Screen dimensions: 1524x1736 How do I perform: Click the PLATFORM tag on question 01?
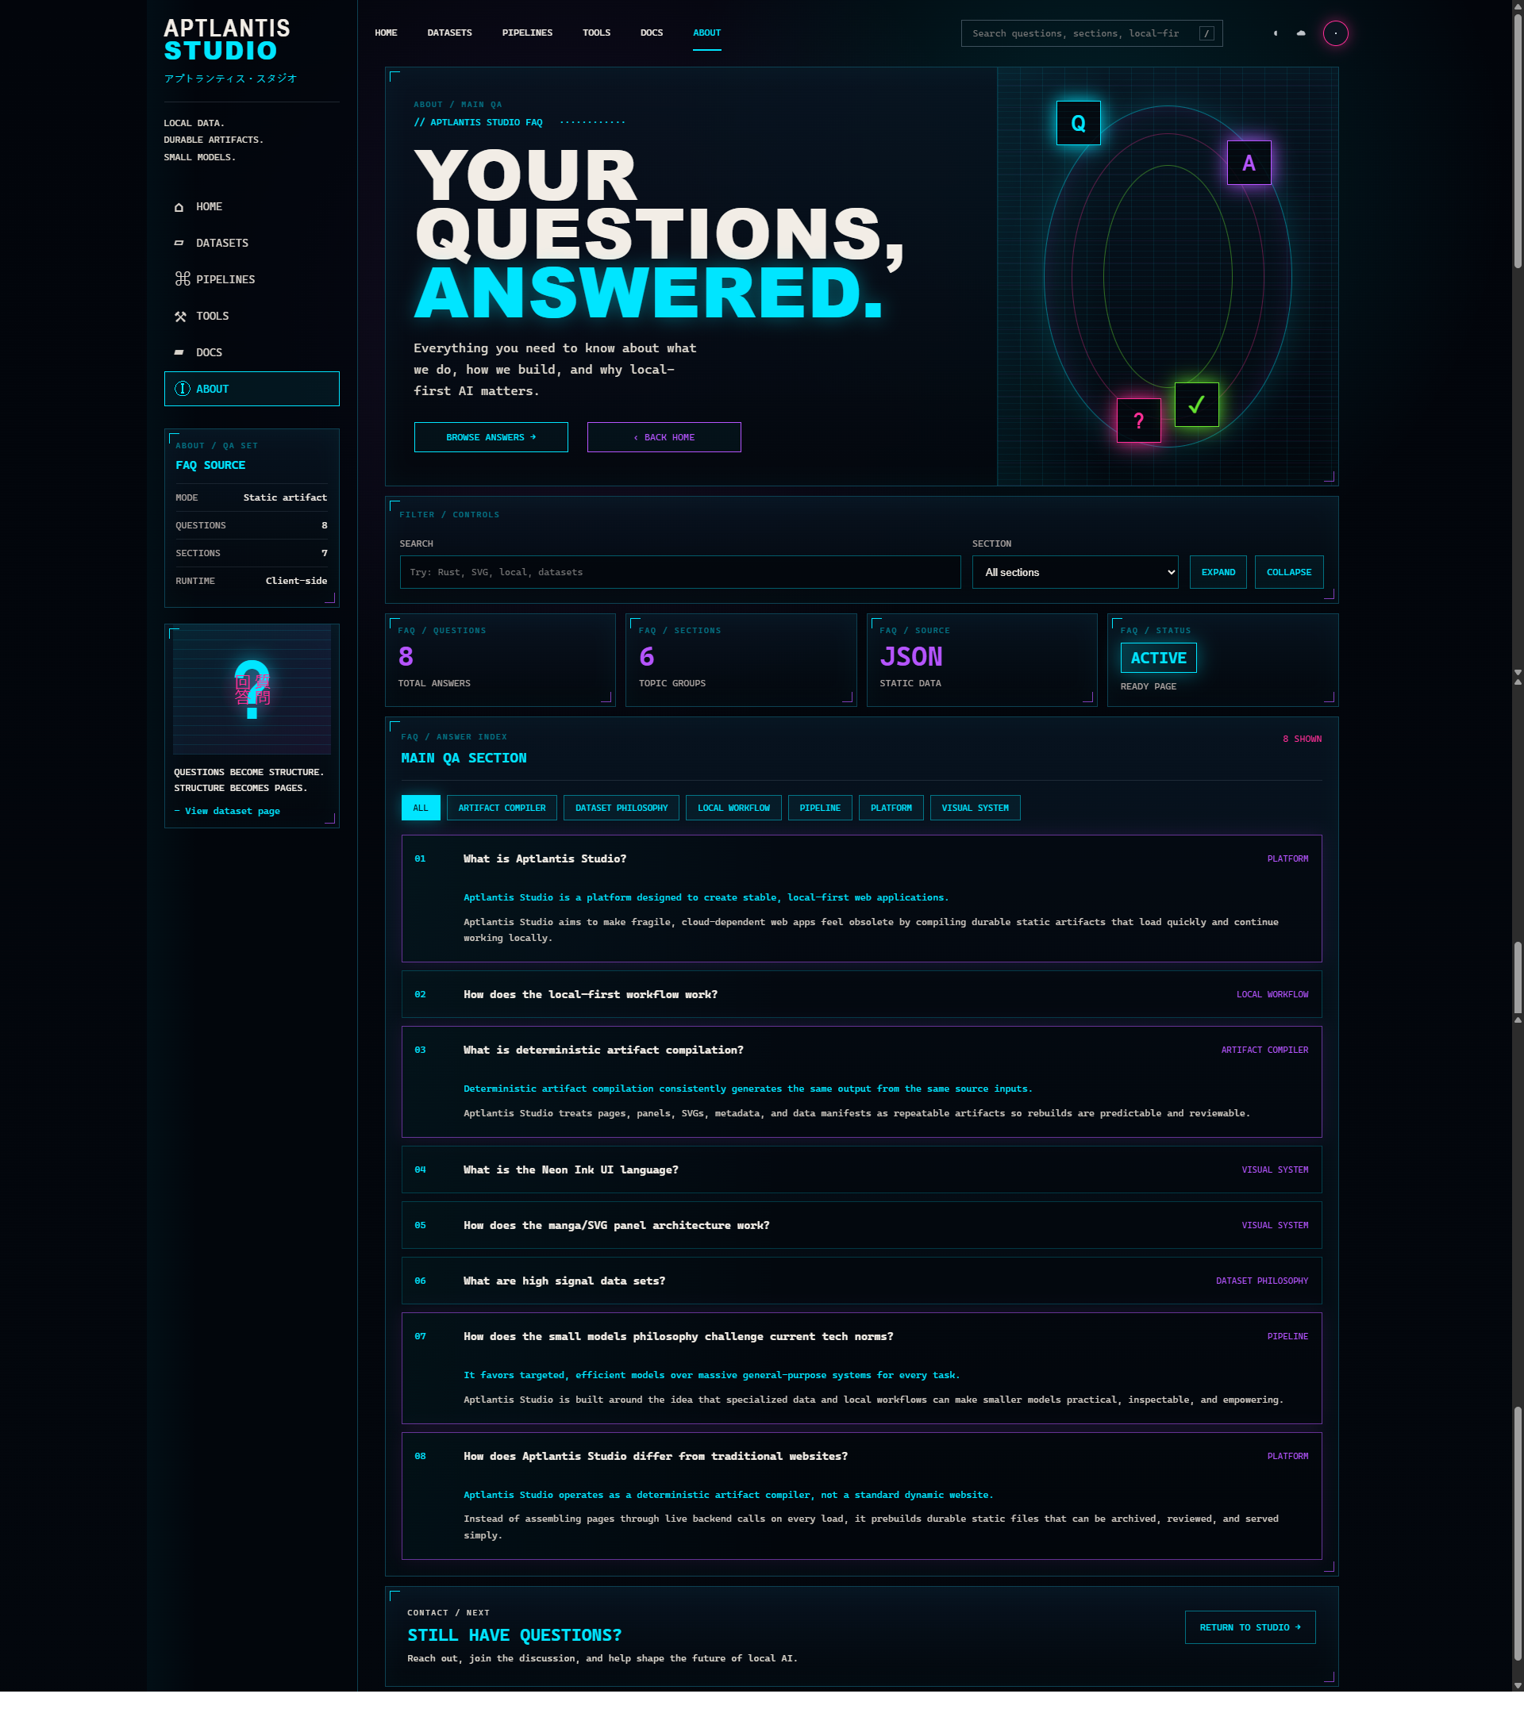click(x=1287, y=859)
